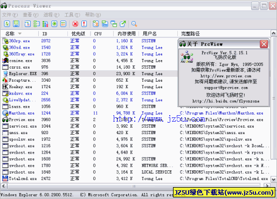Click the PrcView logo in About dialog
The image size is (277, 199).
click(187, 57)
